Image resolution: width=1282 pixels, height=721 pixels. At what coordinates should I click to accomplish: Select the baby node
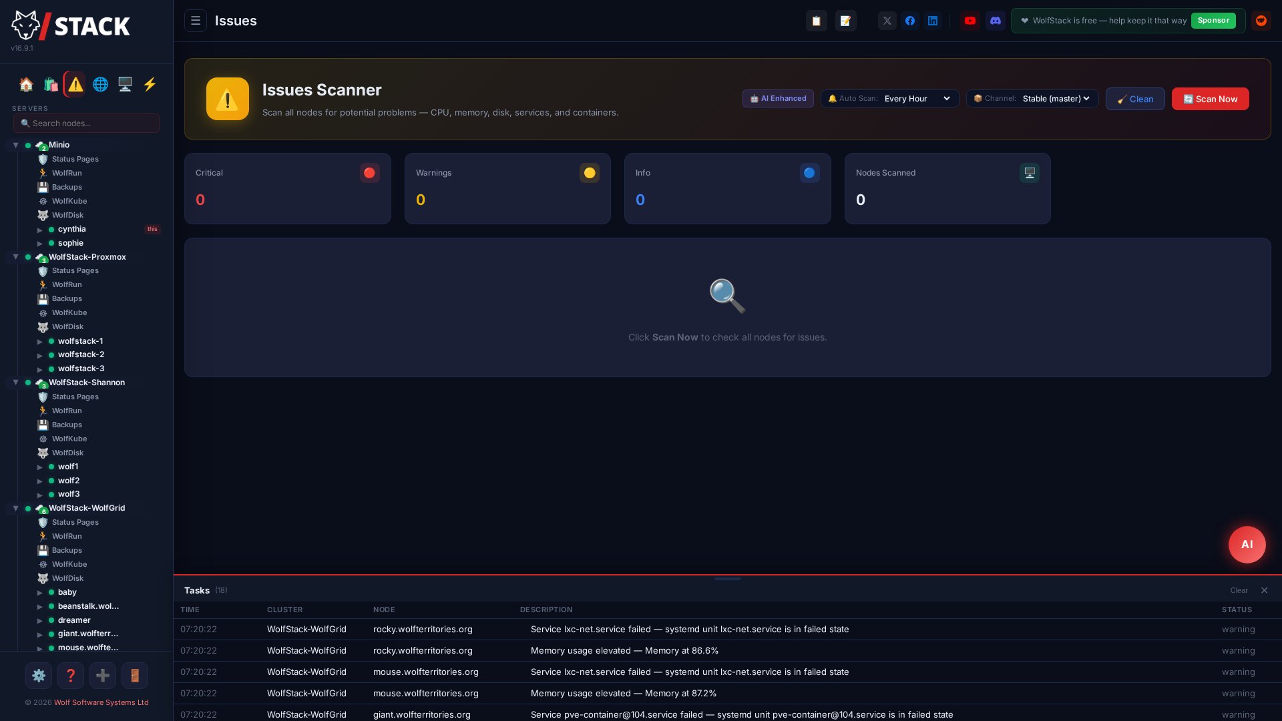pyautogui.click(x=67, y=592)
